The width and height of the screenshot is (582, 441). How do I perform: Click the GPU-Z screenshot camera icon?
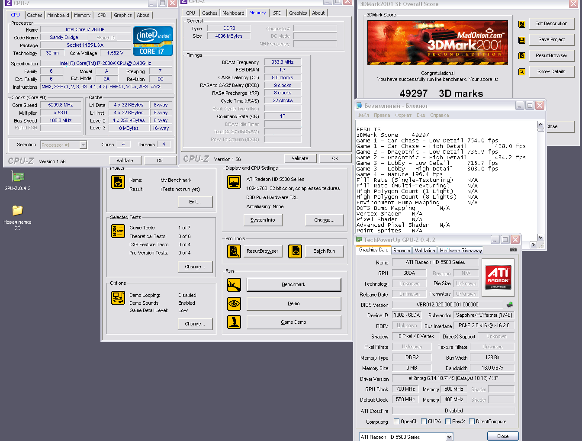coord(513,250)
